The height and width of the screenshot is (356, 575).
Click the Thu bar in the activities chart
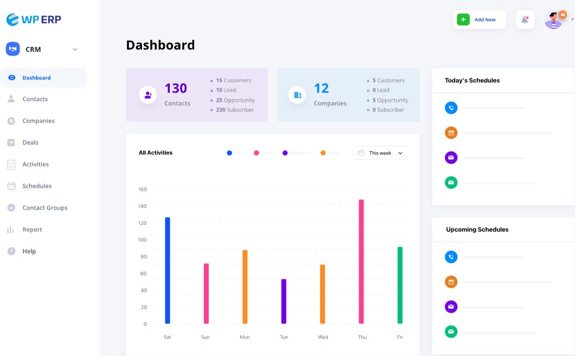click(x=361, y=261)
